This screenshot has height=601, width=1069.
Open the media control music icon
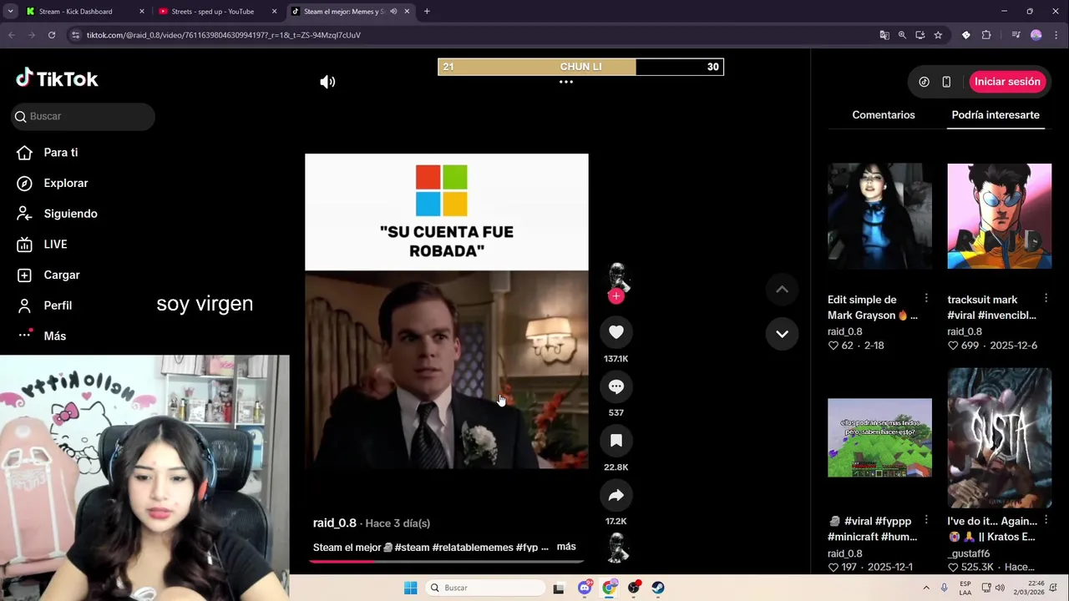click(1016, 35)
